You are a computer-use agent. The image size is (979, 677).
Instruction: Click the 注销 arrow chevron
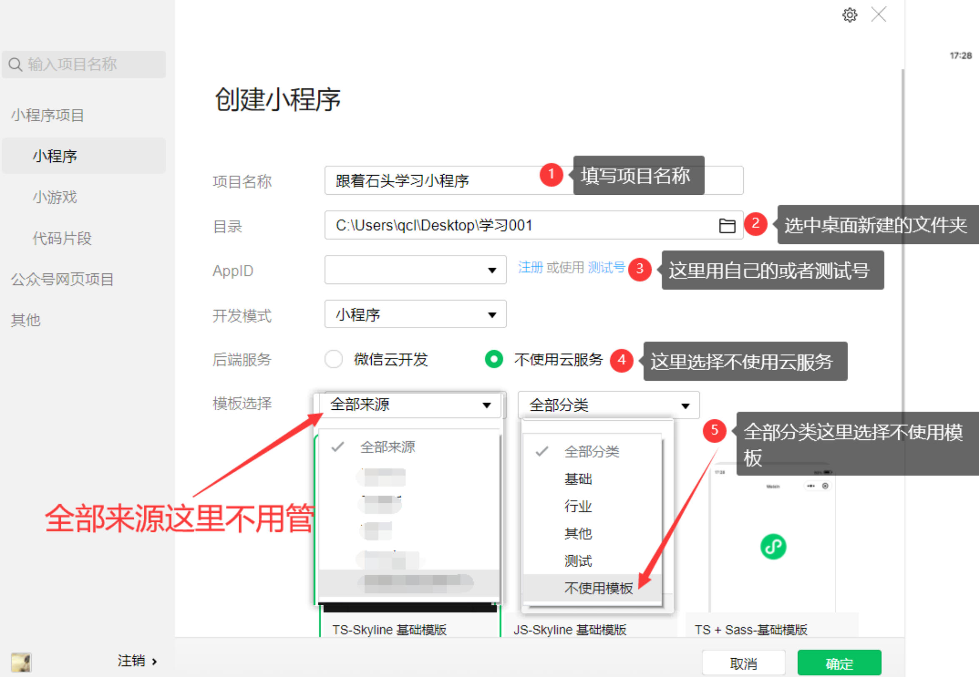(154, 661)
